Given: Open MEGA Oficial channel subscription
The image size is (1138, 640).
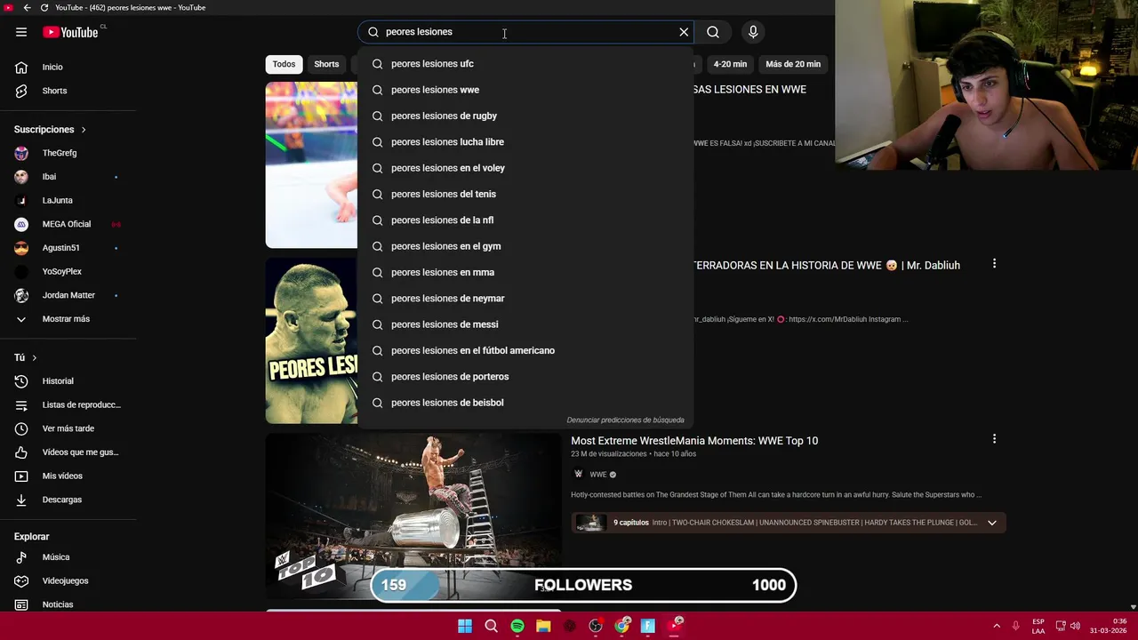Looking at the screenshot, I should 68,224.
